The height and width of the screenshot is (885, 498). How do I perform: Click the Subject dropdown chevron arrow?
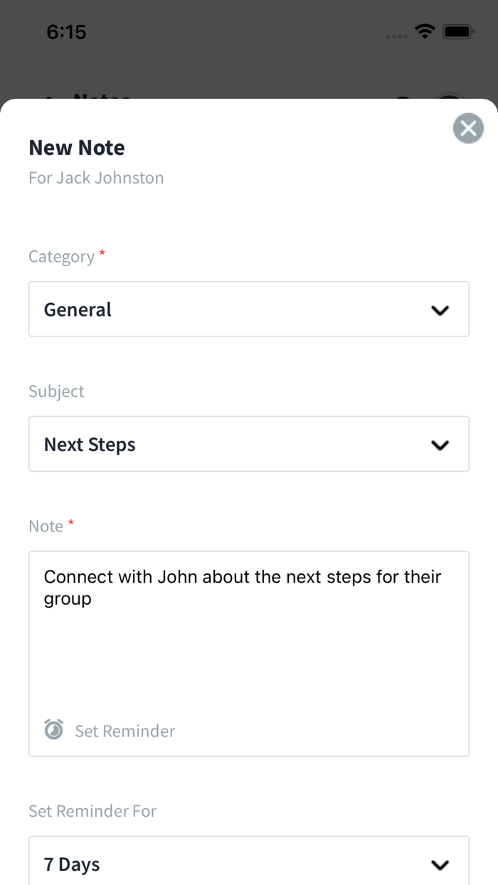tap(440, 445)
